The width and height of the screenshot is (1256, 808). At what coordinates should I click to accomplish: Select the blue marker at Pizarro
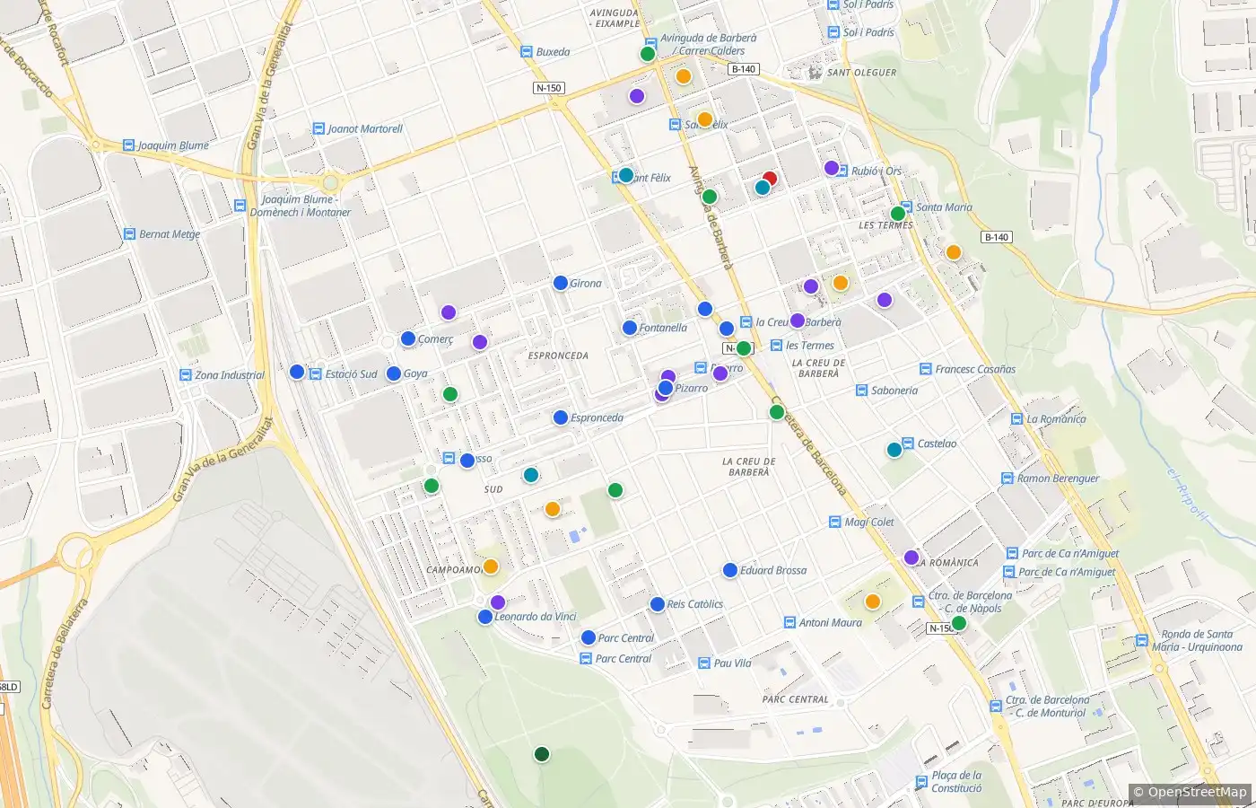666,388
